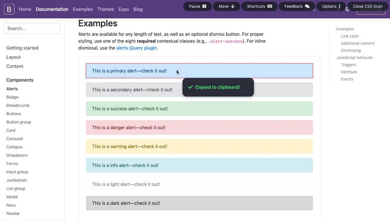
Task: Focus the Search docs input field
Action: (32, 29)
